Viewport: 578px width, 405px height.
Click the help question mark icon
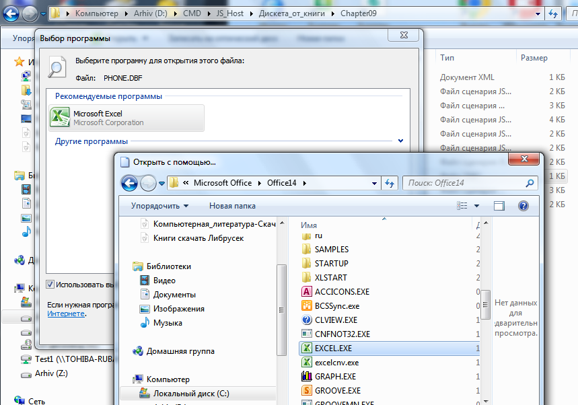pos(523,206)
